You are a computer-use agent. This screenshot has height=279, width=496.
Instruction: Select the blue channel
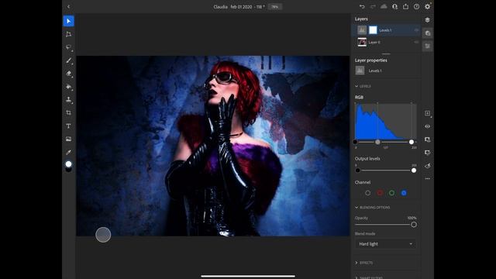pyautogui.click(x=404, y=193)
